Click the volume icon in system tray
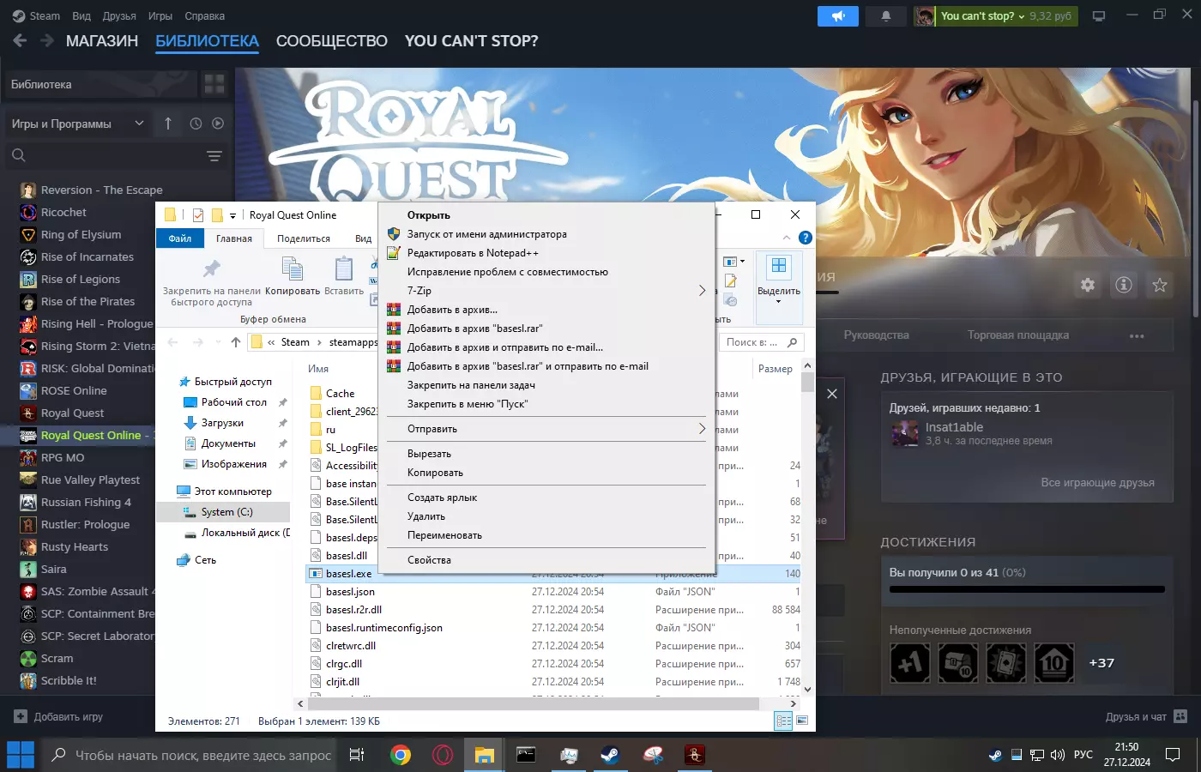This screenshot has height=772, width=1201. 1057,755
